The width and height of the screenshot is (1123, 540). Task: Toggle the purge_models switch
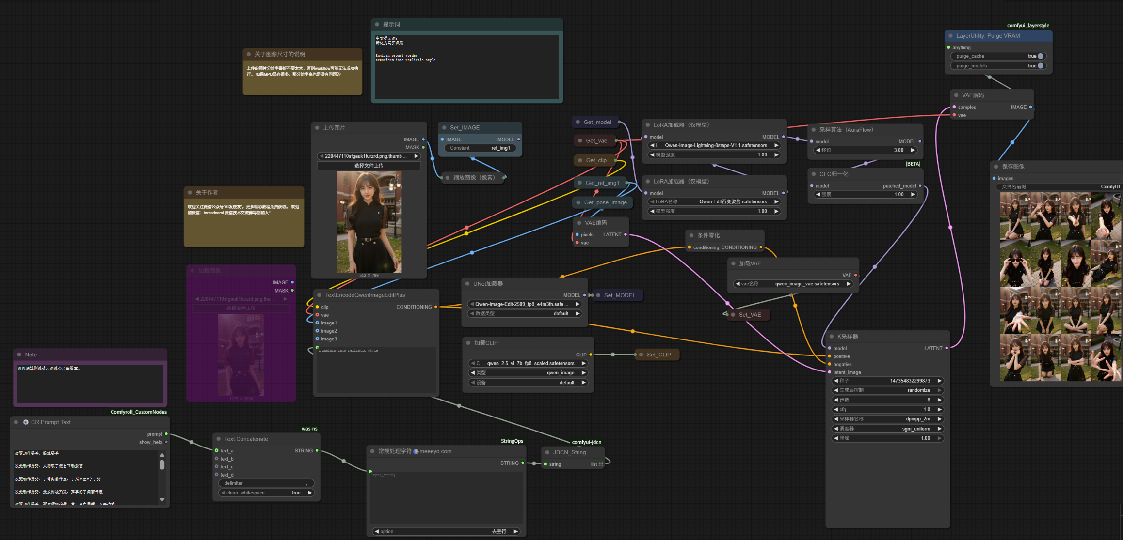point(1040,66)
